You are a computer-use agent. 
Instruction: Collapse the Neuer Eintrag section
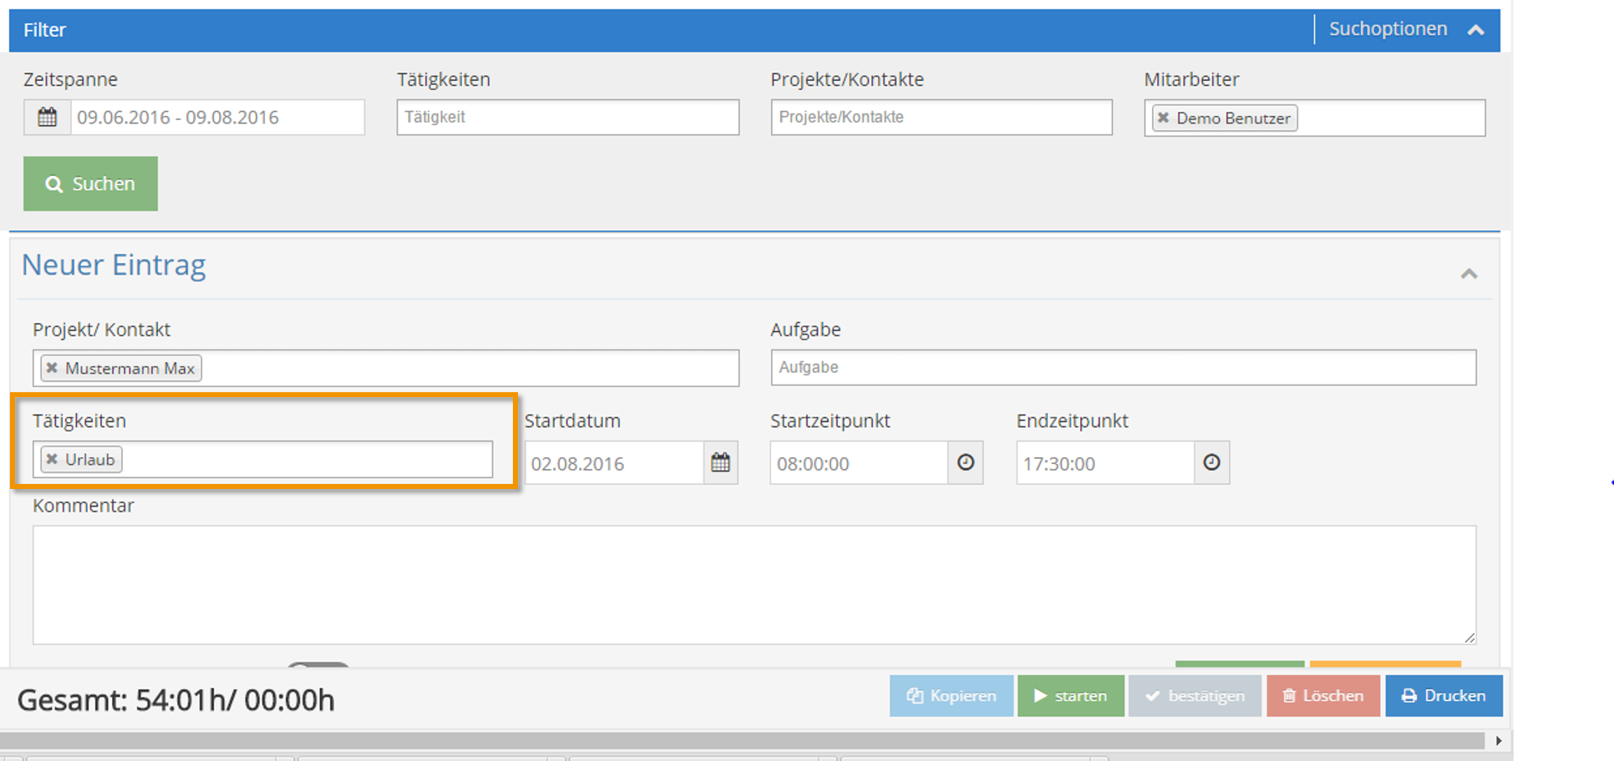point(1469,274)
